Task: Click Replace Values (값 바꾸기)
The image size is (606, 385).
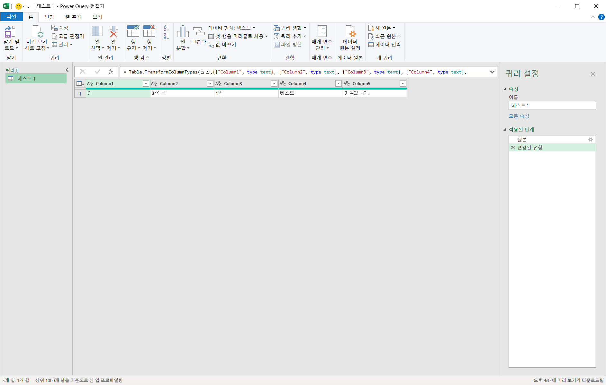Action: point(222,45)
